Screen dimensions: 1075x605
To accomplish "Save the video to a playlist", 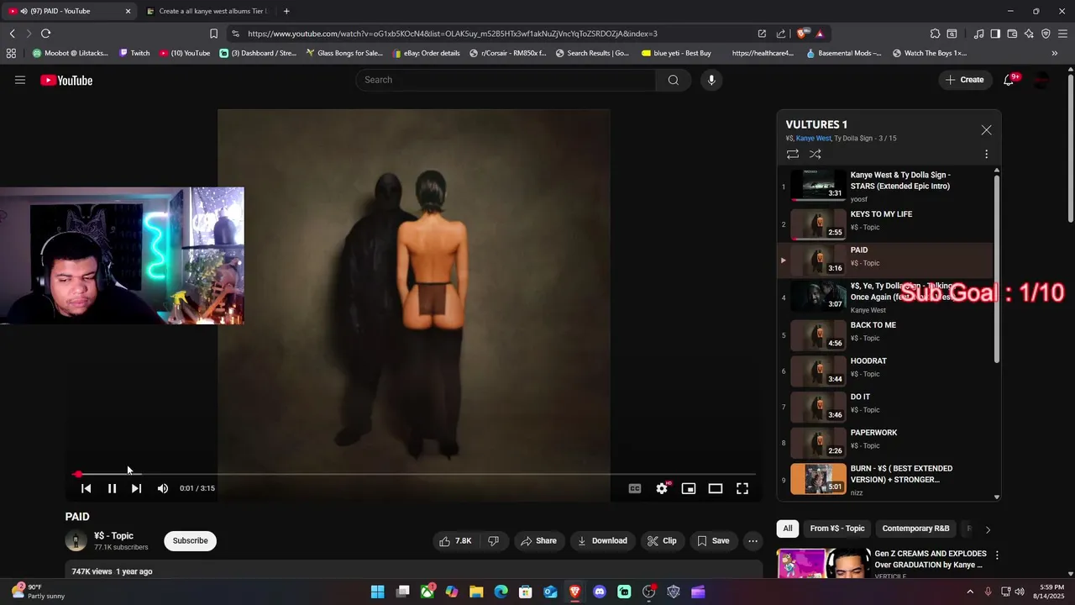I will coord(713,541).
